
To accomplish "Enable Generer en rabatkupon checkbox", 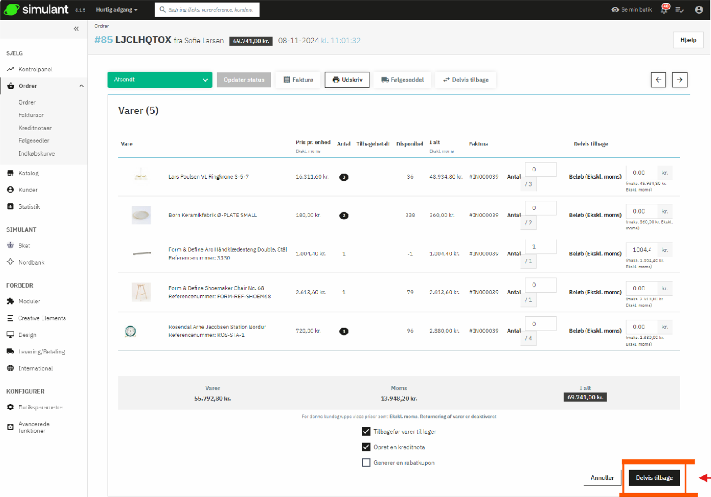I will [366, 463].
